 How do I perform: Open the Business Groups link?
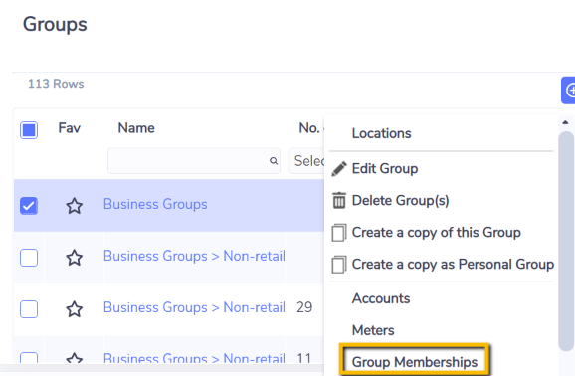coord(155,204)
